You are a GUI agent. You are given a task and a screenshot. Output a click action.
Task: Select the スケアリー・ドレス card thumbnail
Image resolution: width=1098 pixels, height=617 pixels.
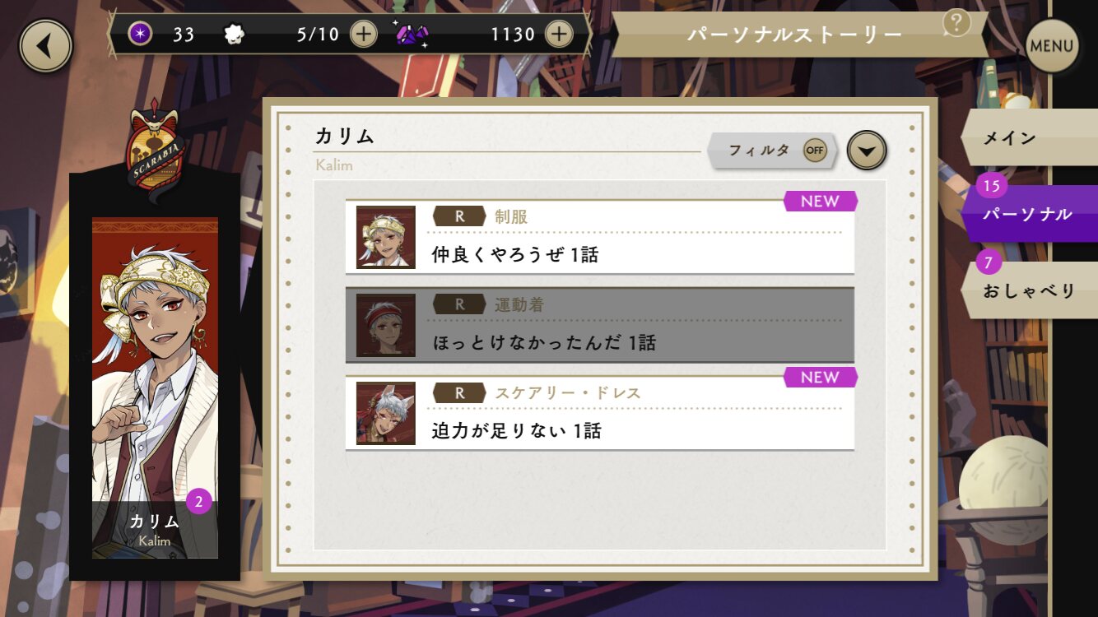point(386,413)
